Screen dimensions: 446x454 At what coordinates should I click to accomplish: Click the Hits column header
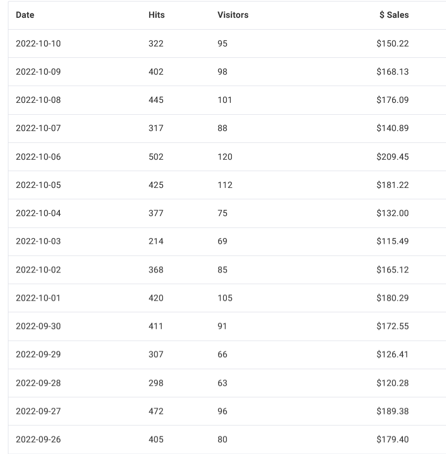tap(157, 15)
